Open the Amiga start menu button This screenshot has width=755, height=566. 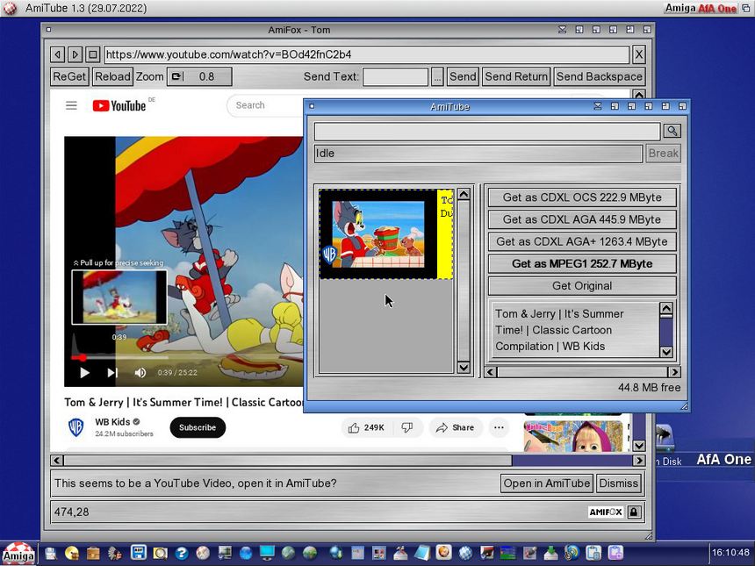18,553
